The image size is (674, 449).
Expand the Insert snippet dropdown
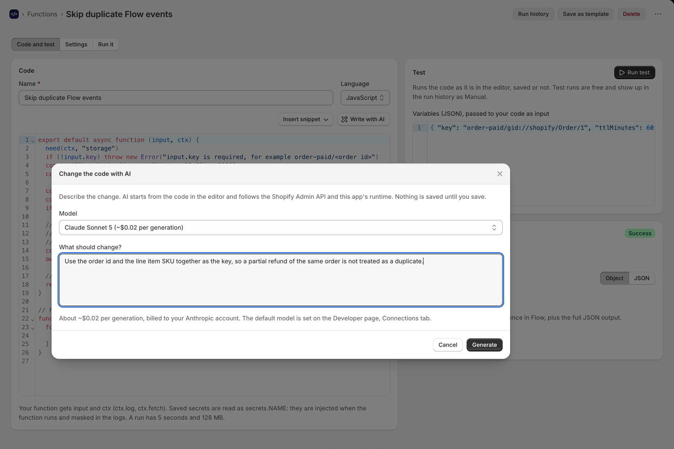pos(305,119)
